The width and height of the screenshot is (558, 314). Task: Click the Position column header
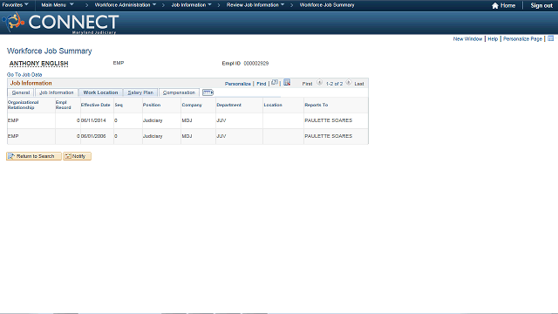152,105
